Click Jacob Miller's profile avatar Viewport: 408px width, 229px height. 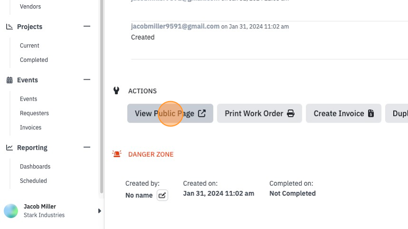tap(11, 211)
